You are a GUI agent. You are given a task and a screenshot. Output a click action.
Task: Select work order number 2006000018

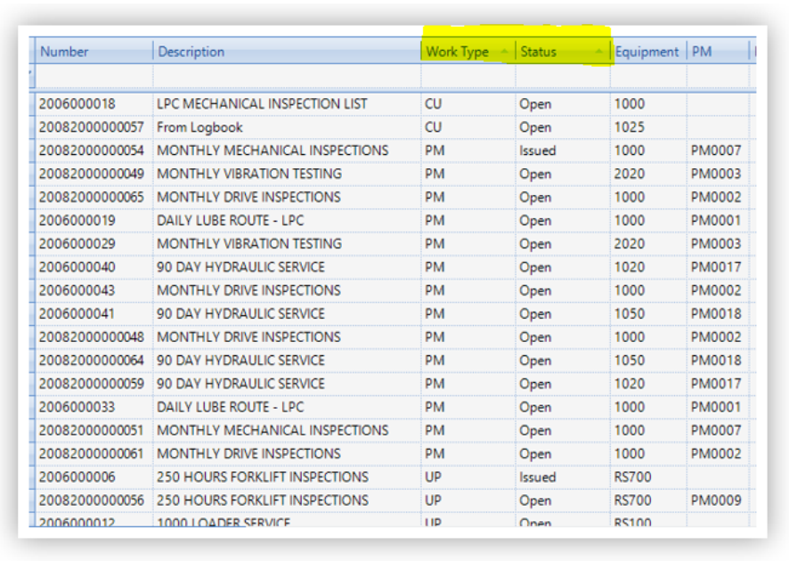coord(77,104)
